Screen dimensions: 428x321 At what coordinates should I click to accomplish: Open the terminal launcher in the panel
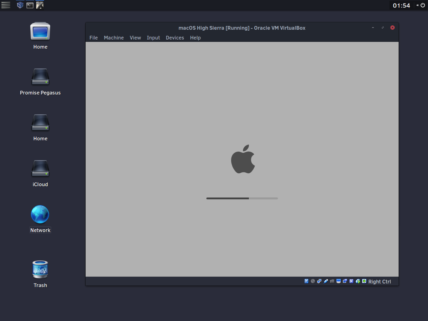pyautogui.click(x=30, y=5)
